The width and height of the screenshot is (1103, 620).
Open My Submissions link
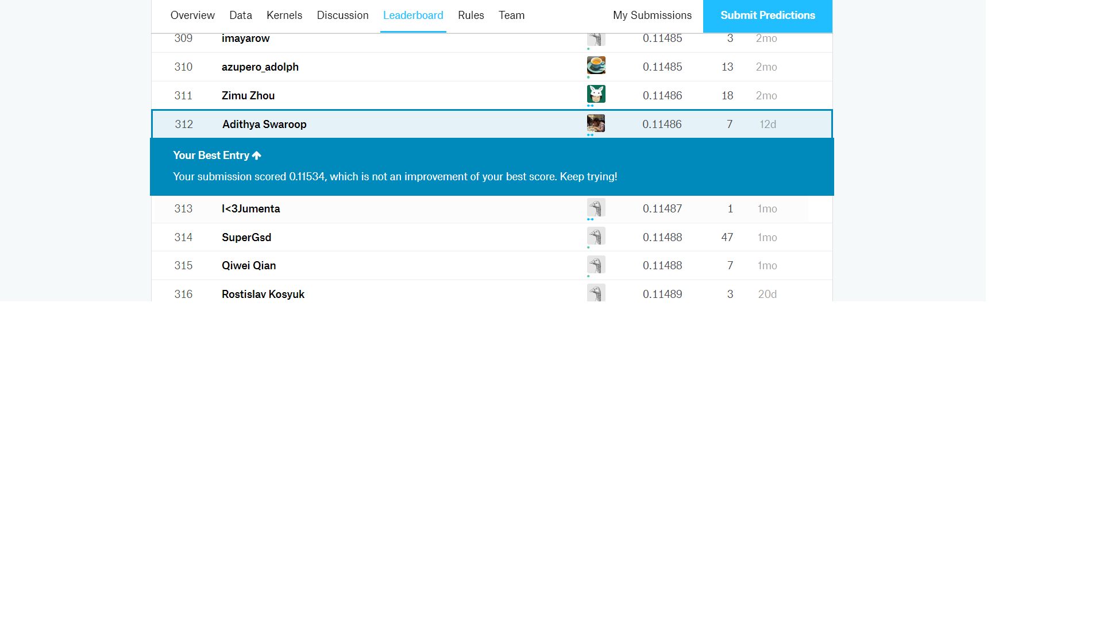click(652, 15)
